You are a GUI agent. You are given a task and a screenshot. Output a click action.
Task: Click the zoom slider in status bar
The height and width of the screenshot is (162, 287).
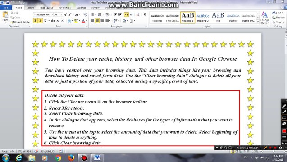tap(273, 151)
